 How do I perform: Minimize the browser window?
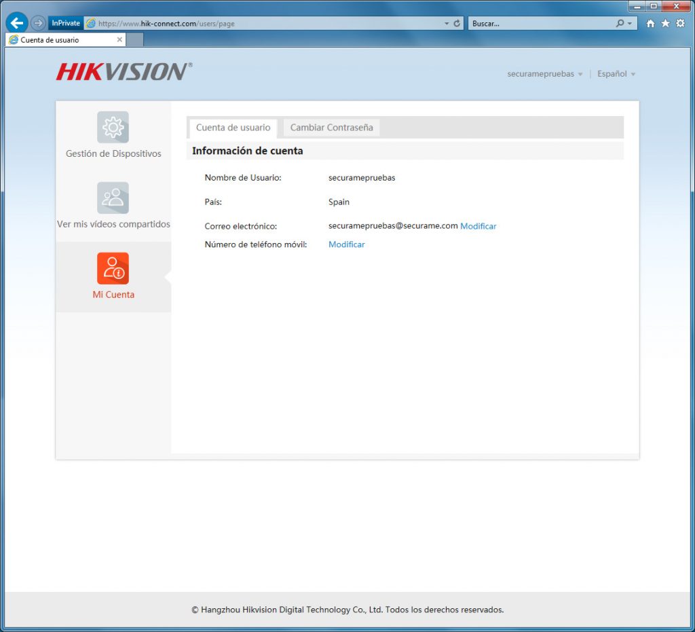point(637,6)
